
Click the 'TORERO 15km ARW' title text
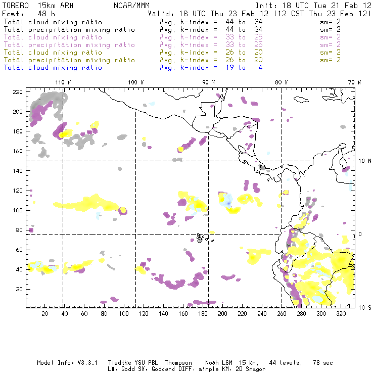[x=38, y=6]
